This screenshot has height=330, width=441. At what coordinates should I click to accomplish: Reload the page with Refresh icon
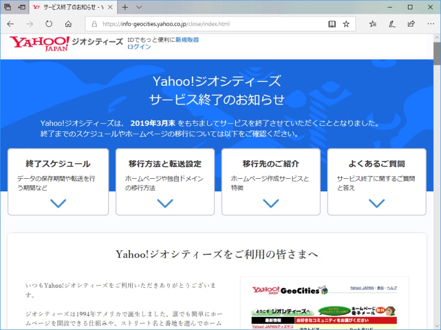(49, 24)
